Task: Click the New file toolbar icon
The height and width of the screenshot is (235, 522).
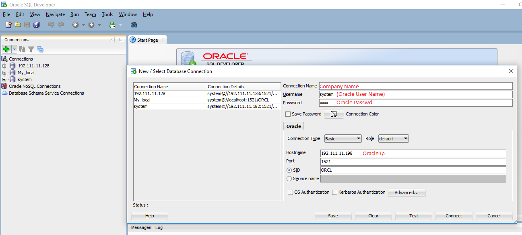Action: [8, 25]
